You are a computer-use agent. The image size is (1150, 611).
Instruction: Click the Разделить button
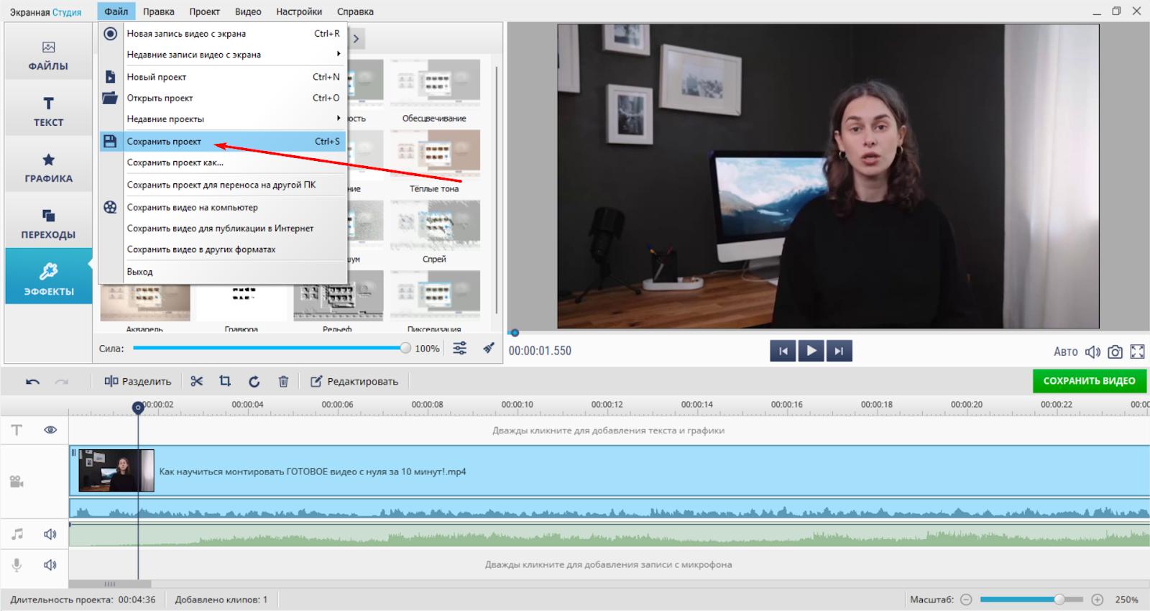pyautogui.click(x=138, y=382)
